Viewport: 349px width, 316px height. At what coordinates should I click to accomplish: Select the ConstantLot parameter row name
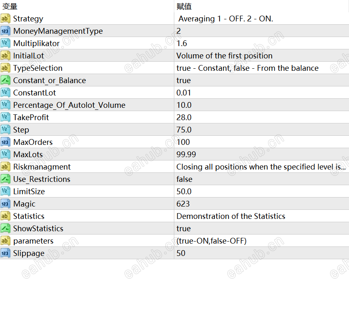coord(35,93)
